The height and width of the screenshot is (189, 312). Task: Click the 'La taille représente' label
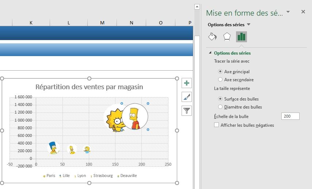click(x=232, y=88)
